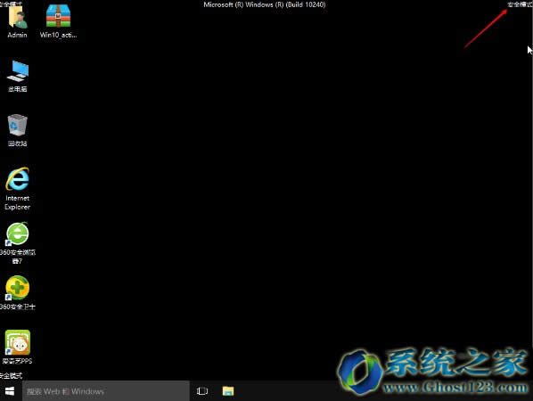Image resolution: width=533 pixels, height=401 pixels.
Task: Open the Win10_acti... archive file
Action: click(58, 16)
